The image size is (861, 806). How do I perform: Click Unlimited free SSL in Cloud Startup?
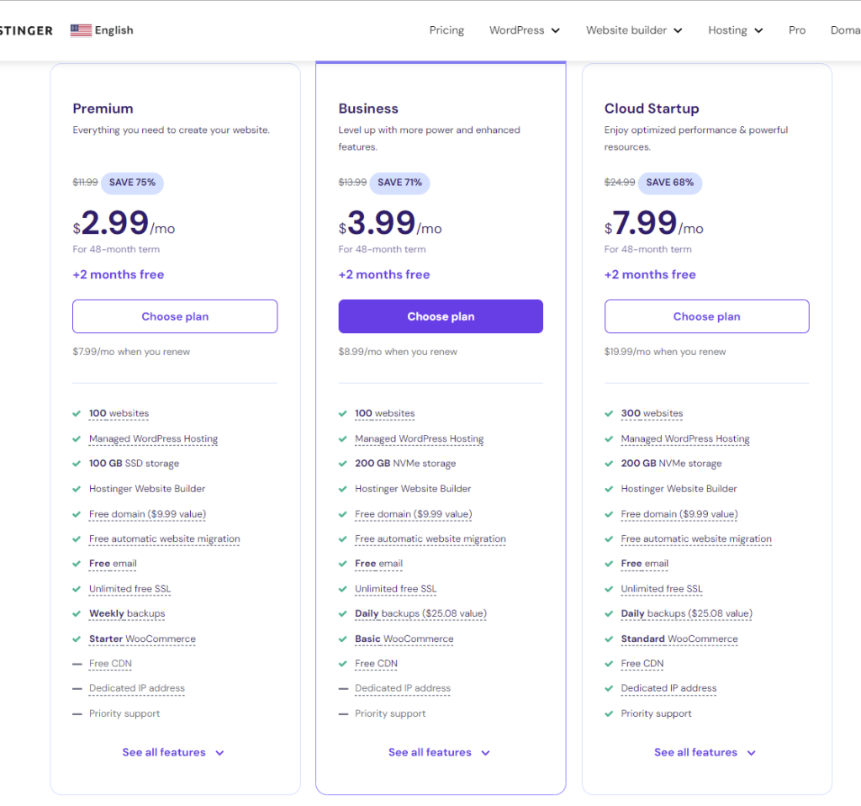(662, 588)
